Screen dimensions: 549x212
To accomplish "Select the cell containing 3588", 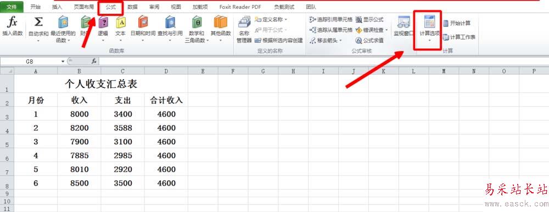I will (x=123, y=128).
